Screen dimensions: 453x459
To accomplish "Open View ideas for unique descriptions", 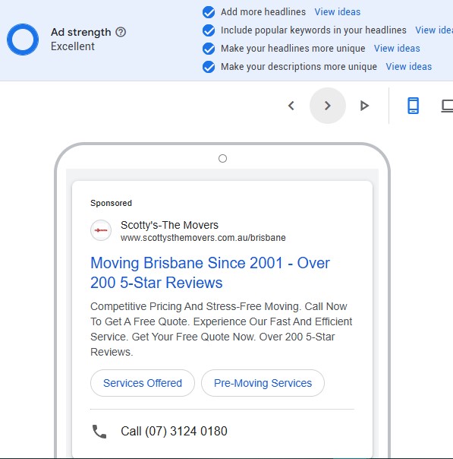I will pyautogui.click(x=408, y=67).
